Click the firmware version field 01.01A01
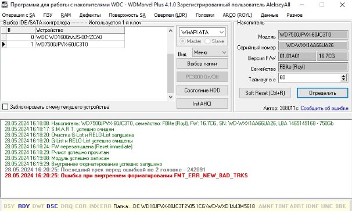 point(297,56)
